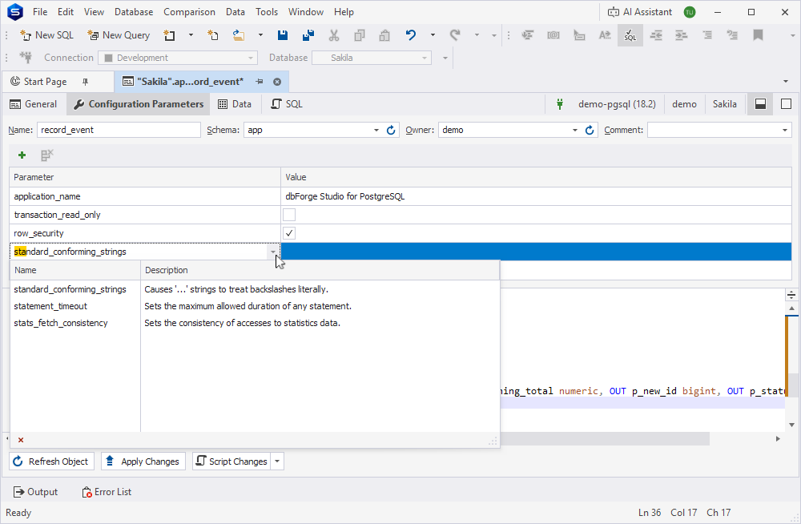
Task: Click the Refresh Object button
Action: (x=51, y=462)
